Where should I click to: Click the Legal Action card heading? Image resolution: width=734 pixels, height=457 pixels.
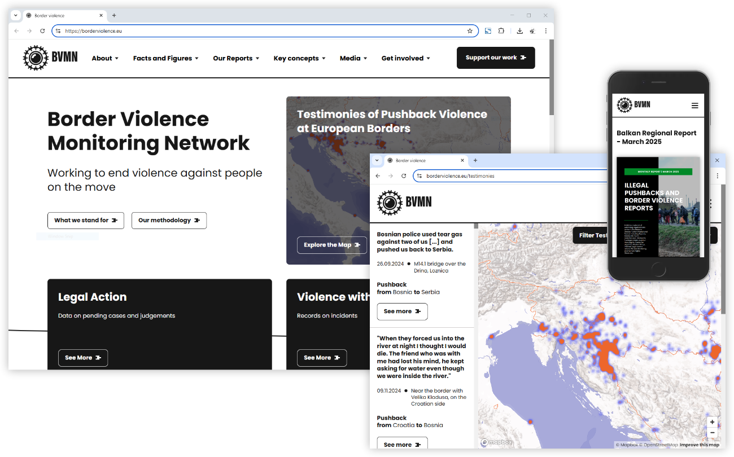tap(92, 297)
